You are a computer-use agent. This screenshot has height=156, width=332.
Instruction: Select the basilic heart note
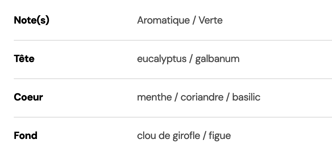(246, 97)
